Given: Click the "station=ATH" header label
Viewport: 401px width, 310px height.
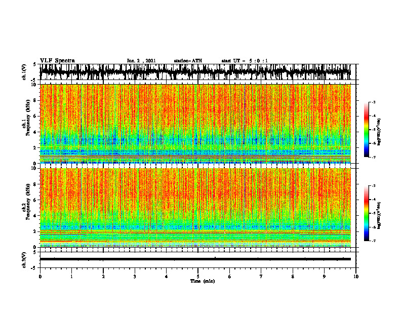Looking at the screenshot, I should (x=188, y=61).
